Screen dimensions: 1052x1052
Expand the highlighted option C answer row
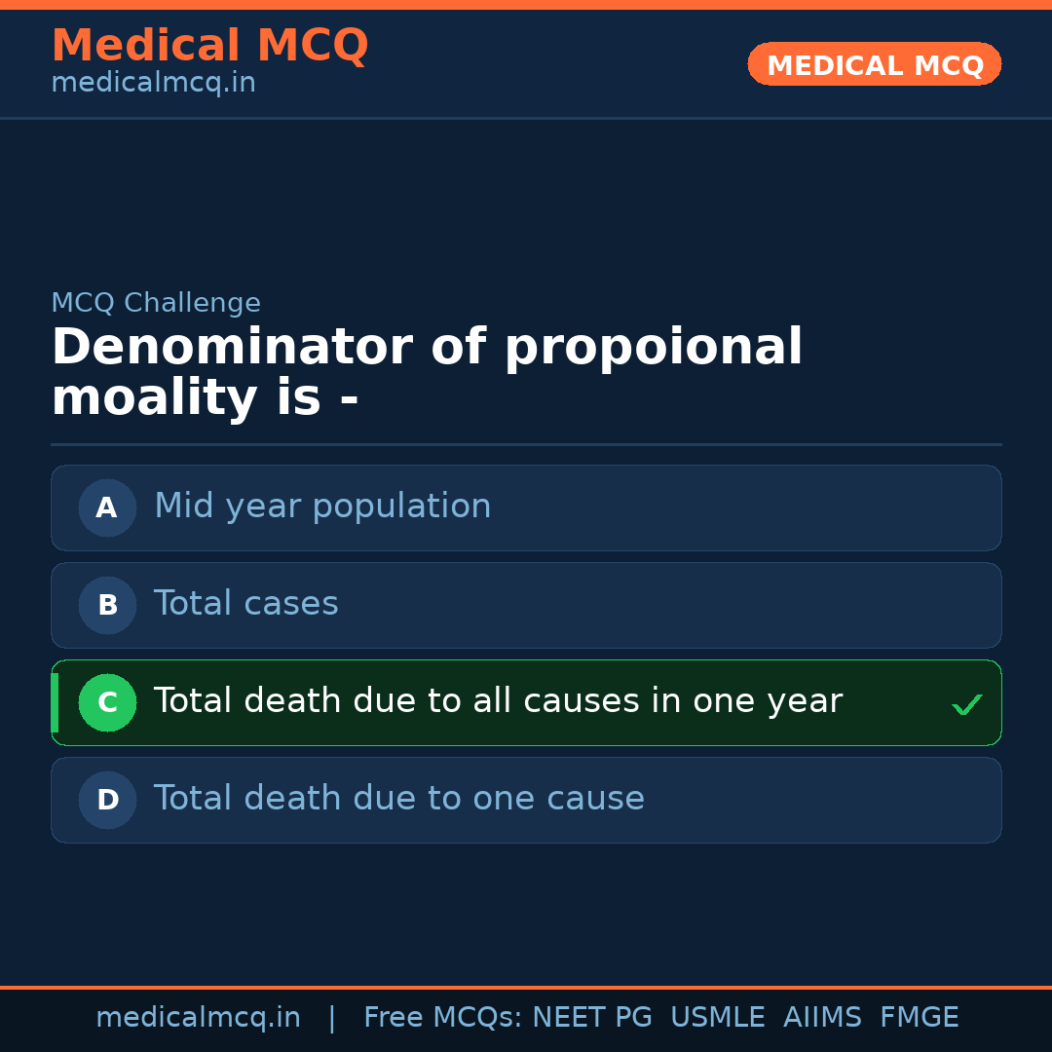(526, 702)
